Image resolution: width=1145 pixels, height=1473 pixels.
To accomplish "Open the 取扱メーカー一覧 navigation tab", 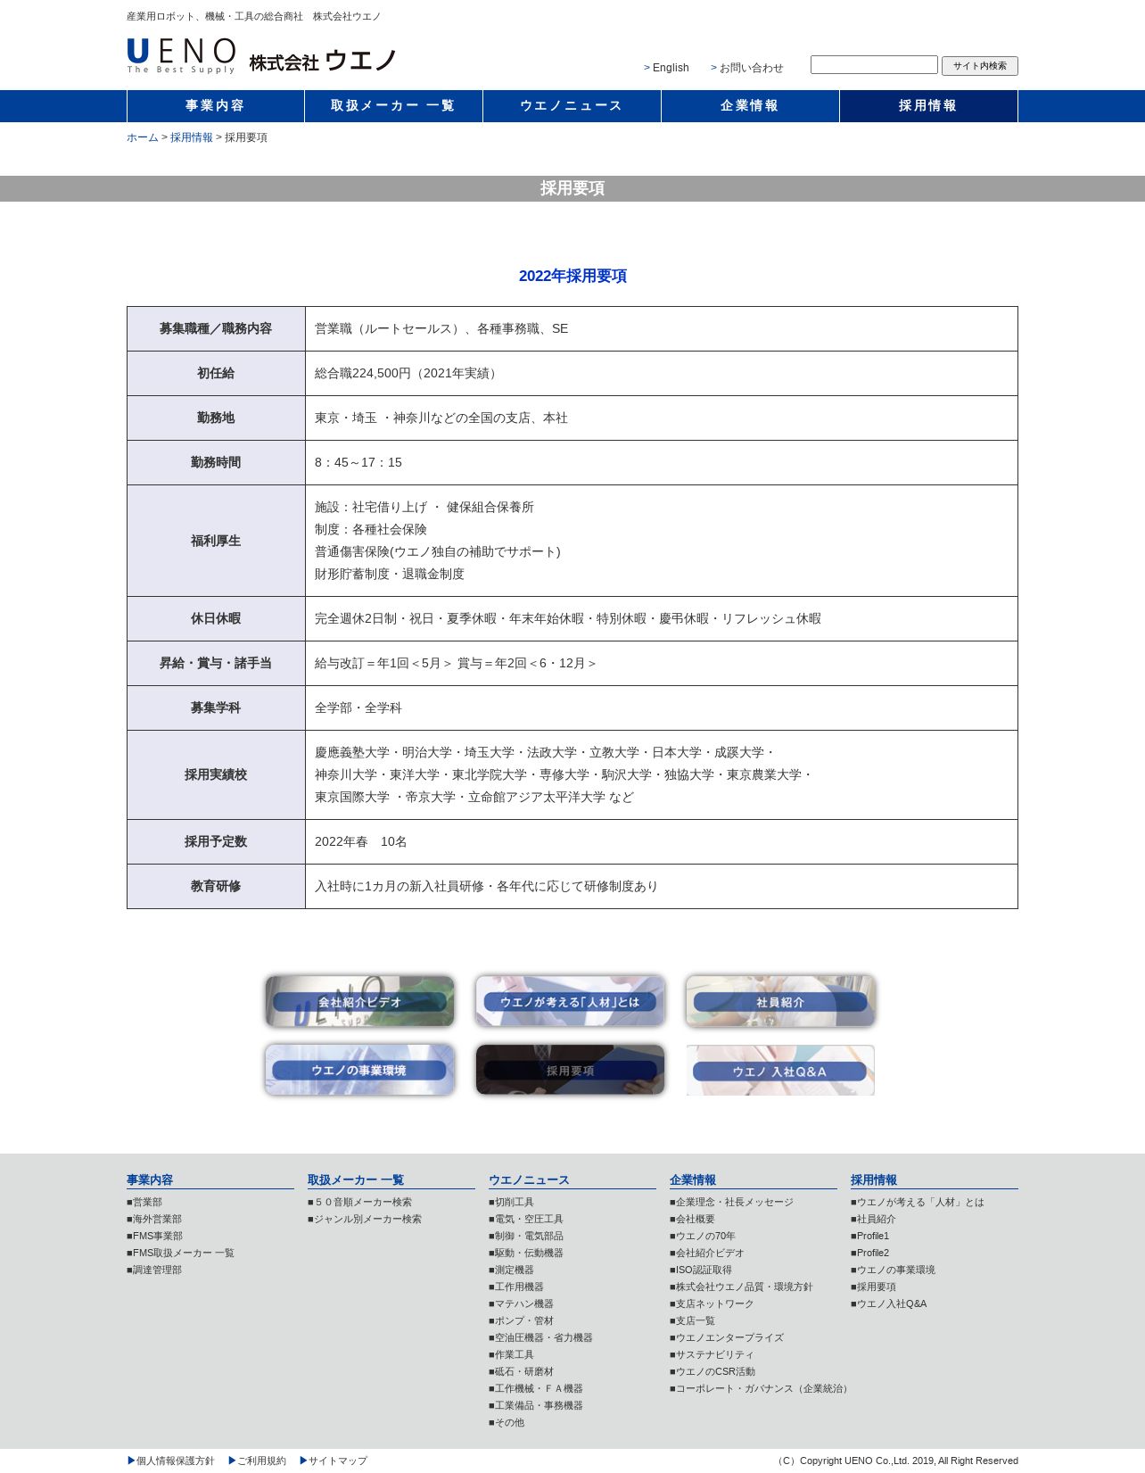I will click(x=393, y=106).
